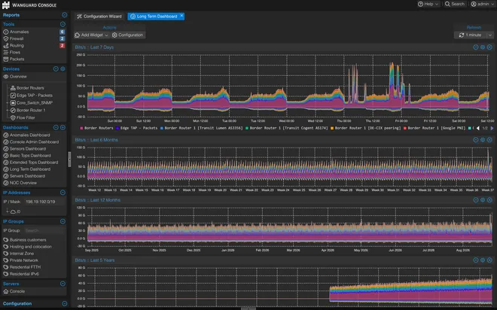The width and height of the screenshot is (497, 310).
Task: Collapse the Last 5 Years widget
Action: tap(476, 260)
